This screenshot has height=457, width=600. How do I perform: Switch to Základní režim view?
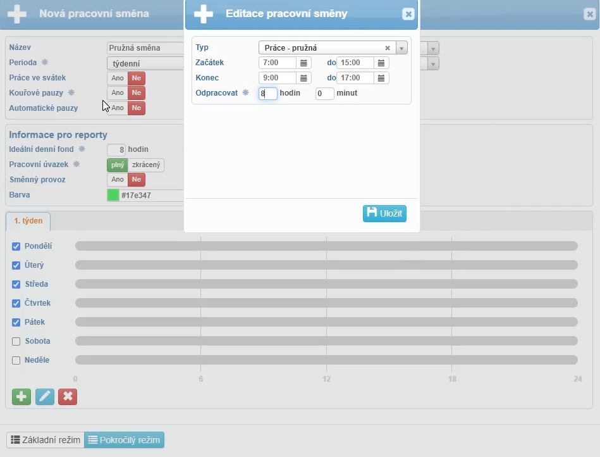point(46,440)
